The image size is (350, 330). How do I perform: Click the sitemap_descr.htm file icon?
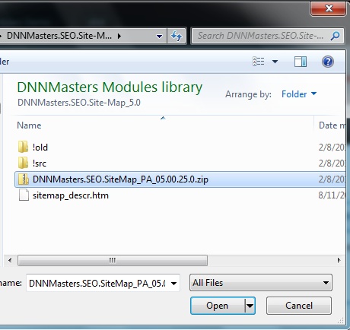click(24, 195)
